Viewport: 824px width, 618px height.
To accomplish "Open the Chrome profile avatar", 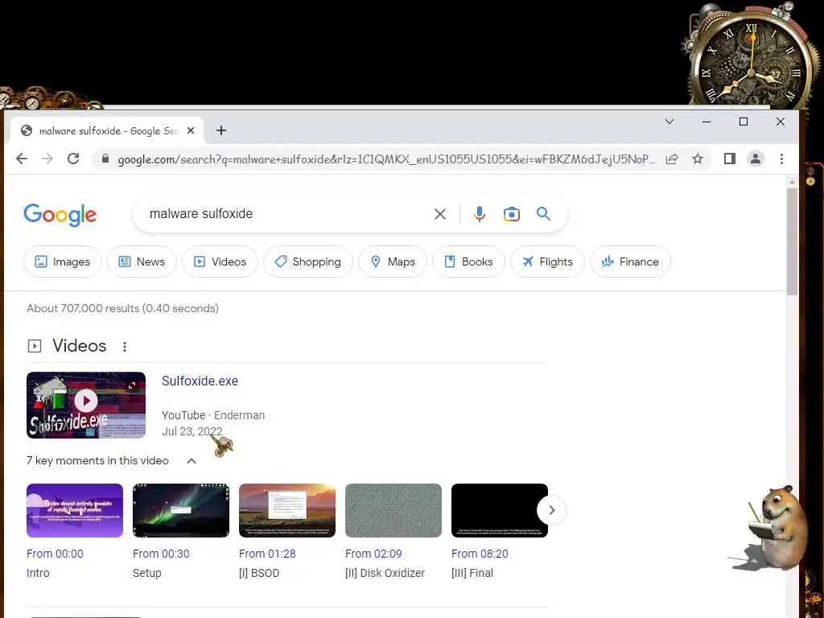I will [x=755, y=159].
